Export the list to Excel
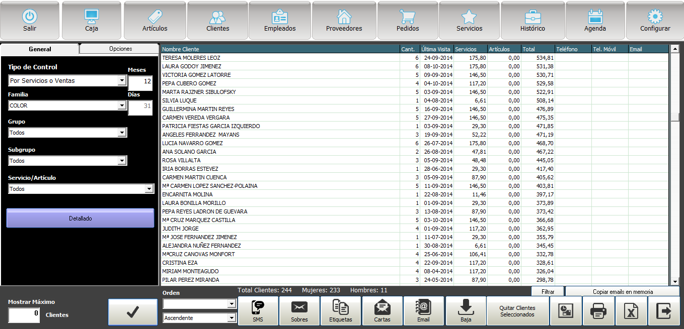The width and height of the screenshot is (684, 329). coord(631,311)
